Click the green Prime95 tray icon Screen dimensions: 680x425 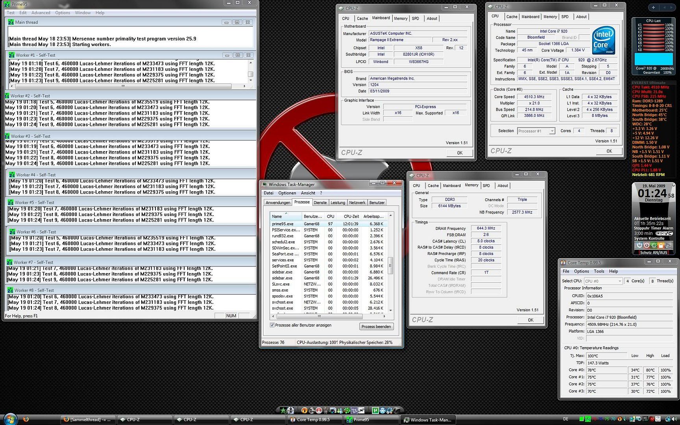[588, 419]
